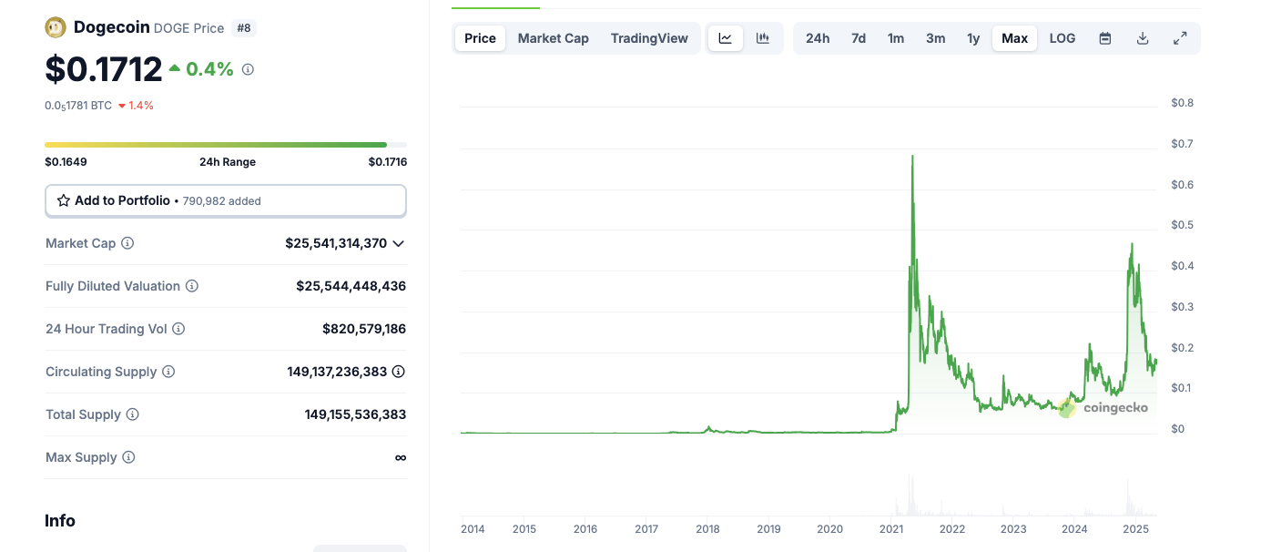Click the $820,579,186 trading volume value
This screenshot has width=1271, height=552.
tap(364, 329)
